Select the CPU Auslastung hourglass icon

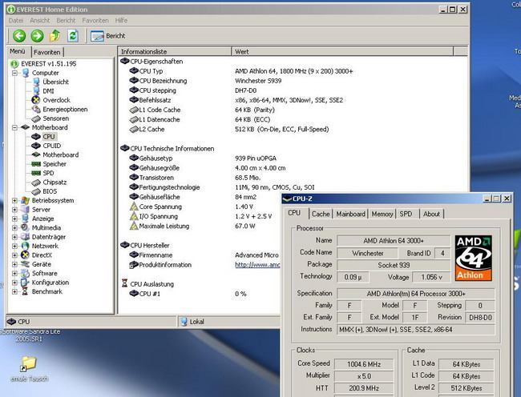(x=124, y=283)
